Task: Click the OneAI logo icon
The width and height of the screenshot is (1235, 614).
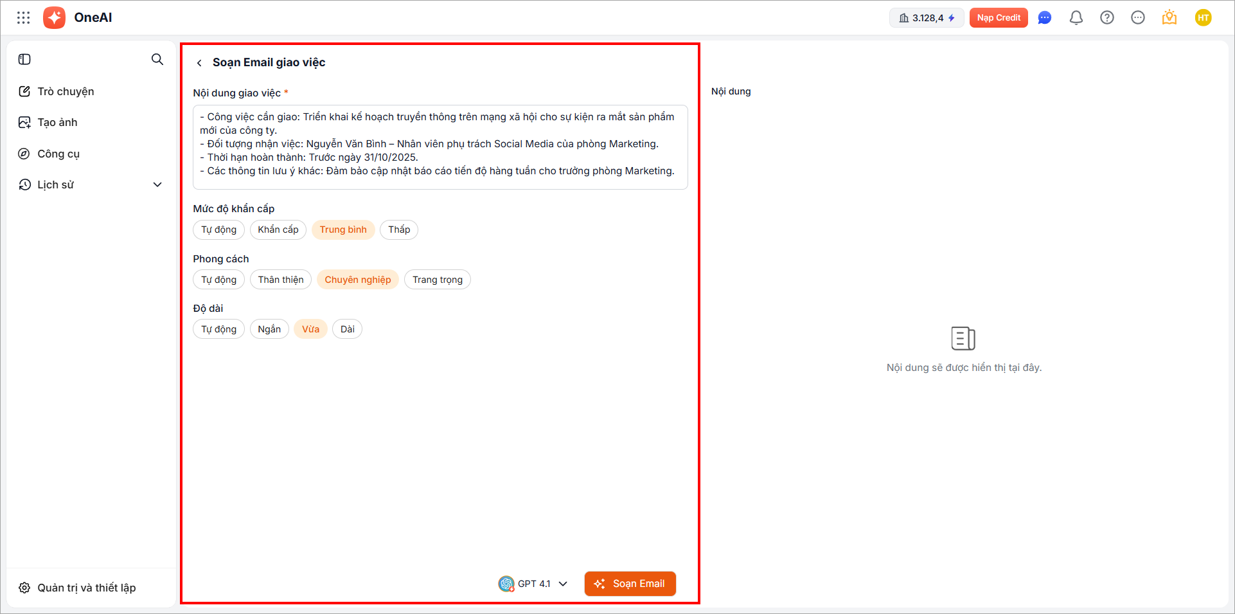Action: tap(54, 17)
